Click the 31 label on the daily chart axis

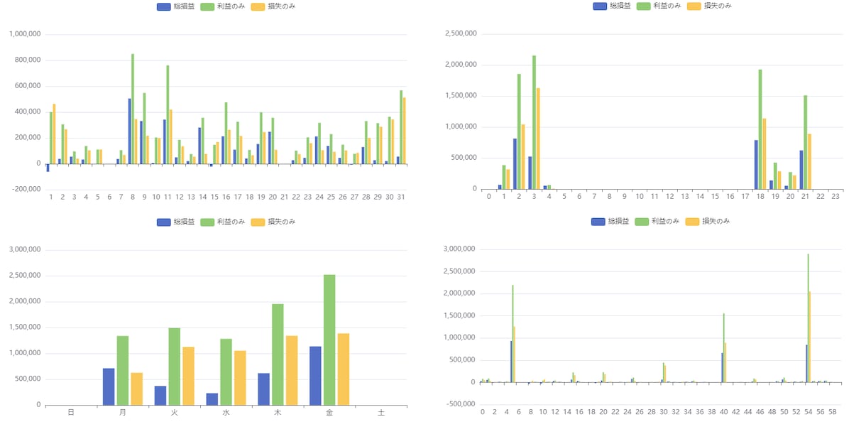coord(401,197)
